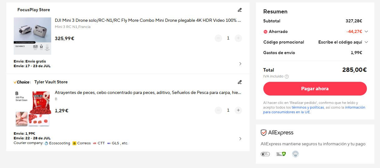
Task: Click 'Envío: 22 - 28 de JUL' delivery date
Action: [x=32, y=138]
